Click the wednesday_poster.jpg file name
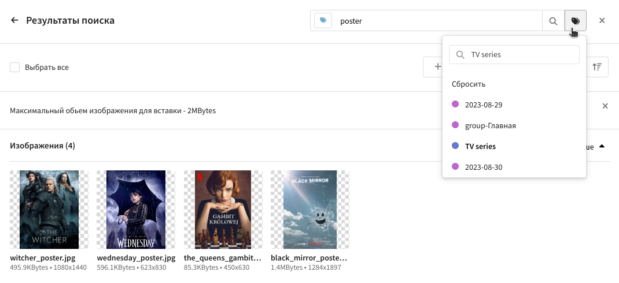 pyautogui.click(x=136, y=258)
